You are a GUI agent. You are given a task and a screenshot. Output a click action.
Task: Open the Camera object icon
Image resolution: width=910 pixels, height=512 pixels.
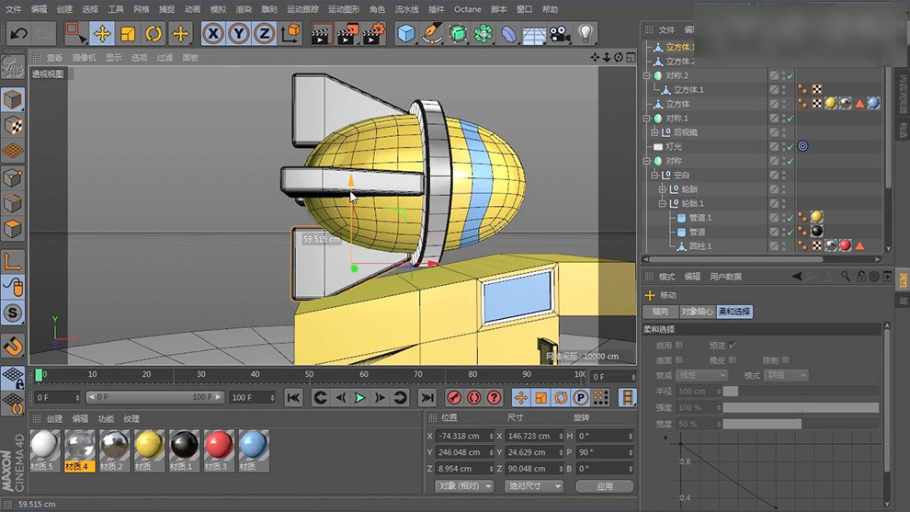click(x=560, y=34)
